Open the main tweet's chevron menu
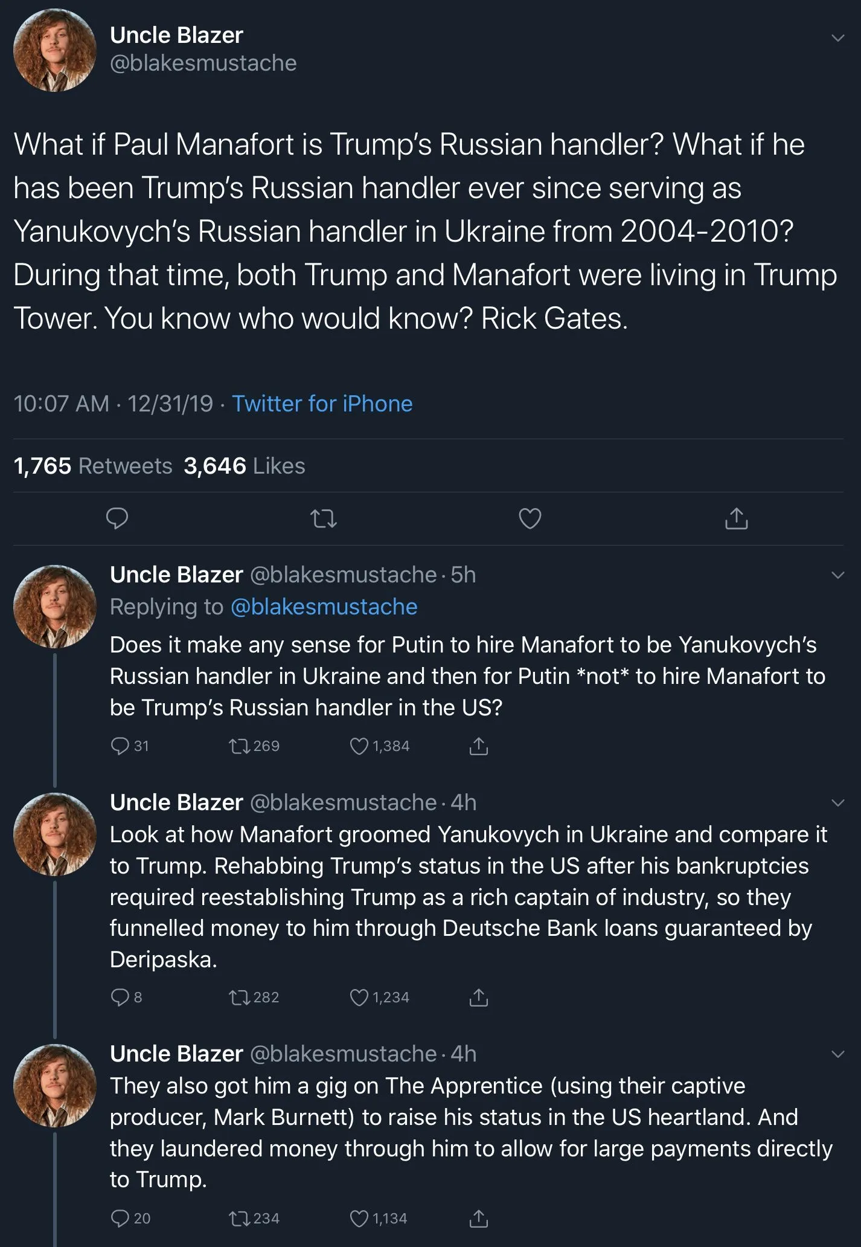The image size is (861, 1247). (x=837, y=37)
